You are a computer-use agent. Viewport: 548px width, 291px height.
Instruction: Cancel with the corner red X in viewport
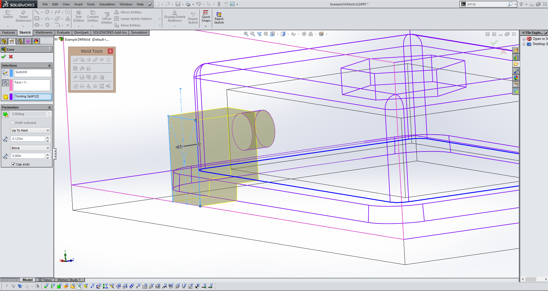(503, 52)
